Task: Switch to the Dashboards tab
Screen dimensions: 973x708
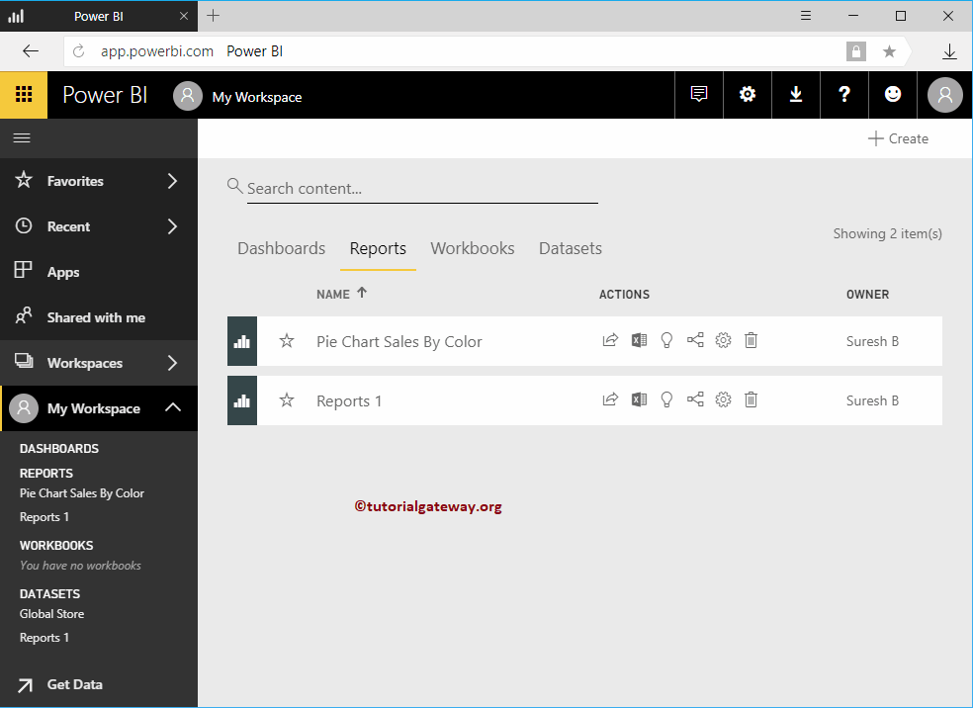Action: point(281,248)
